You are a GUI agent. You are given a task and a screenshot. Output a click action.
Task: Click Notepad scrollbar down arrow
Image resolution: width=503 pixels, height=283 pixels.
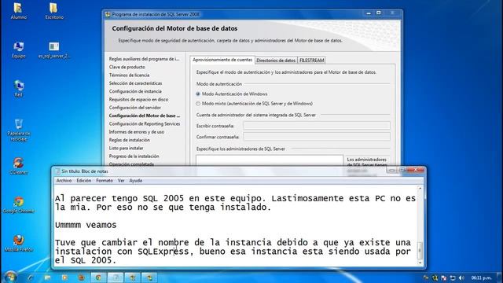[x=420, y=263]
